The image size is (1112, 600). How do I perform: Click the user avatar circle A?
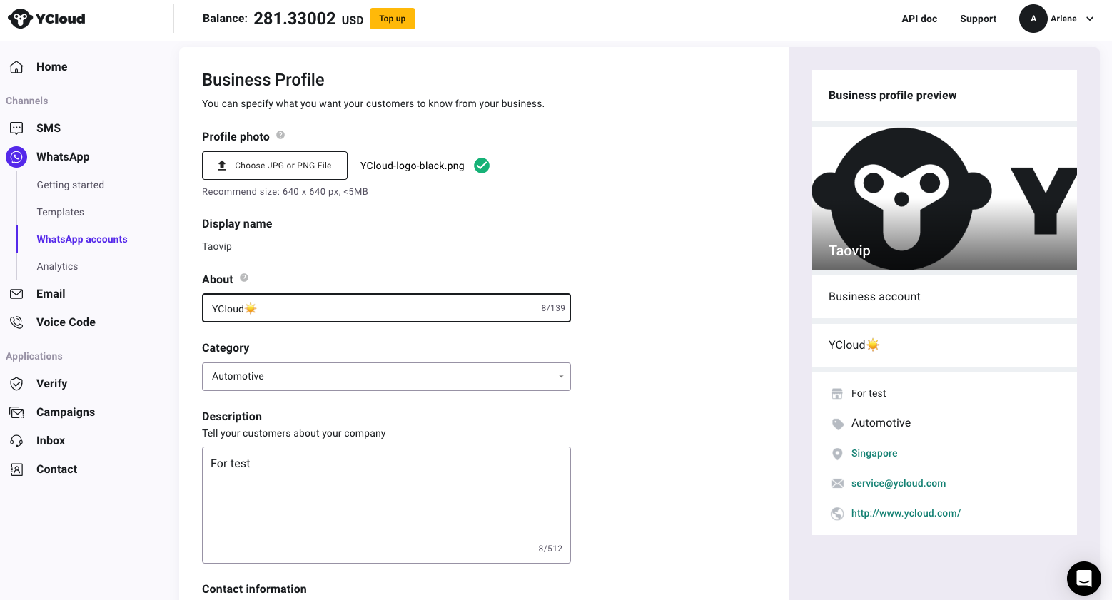(x=1033, y=19)
